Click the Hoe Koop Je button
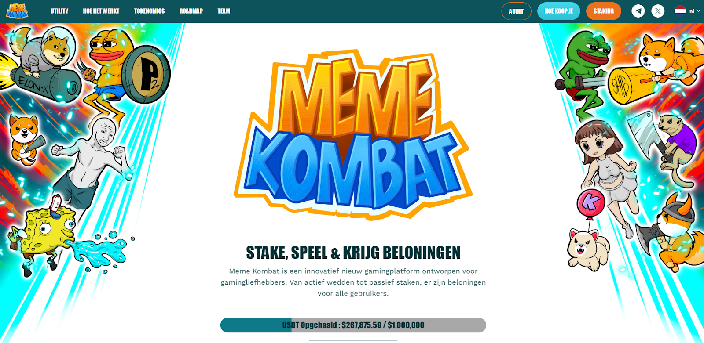The height and width of the screenshot is (343, 704). coord(559,11)
